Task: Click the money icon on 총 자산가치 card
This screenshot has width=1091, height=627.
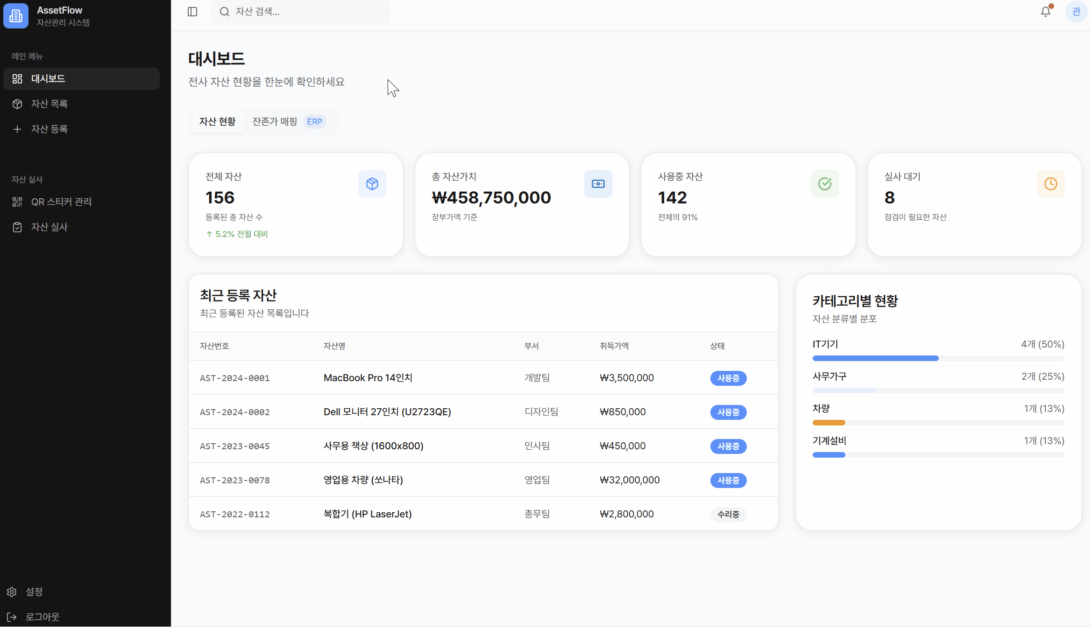Action: coord(598,183)
